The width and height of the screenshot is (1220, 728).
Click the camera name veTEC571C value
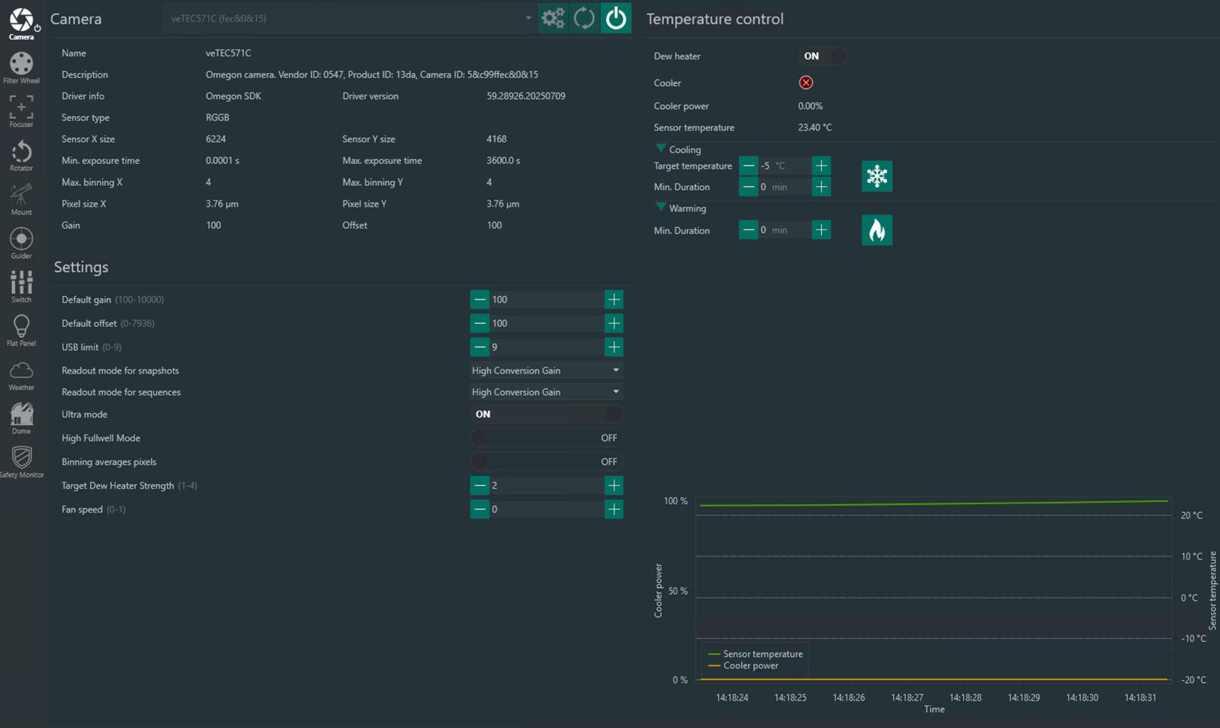click(x=228, y=53)
